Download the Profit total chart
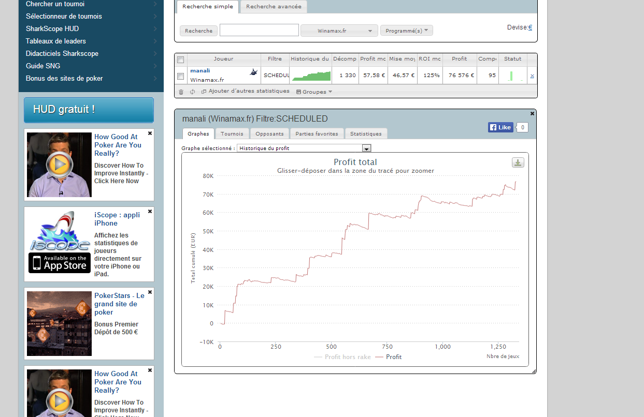The height and width of the screenshot is (417, 644). [518, 162]
